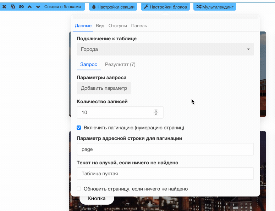The width and height of the screenshot is (275, 211).
Task: Select the Результат (7) sub-tab
Action: (x=120, y=64)
